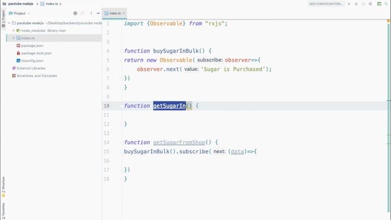Click line number 14 in the gutter
Viewport: 391px width, 220px height.
pos(106,142)
